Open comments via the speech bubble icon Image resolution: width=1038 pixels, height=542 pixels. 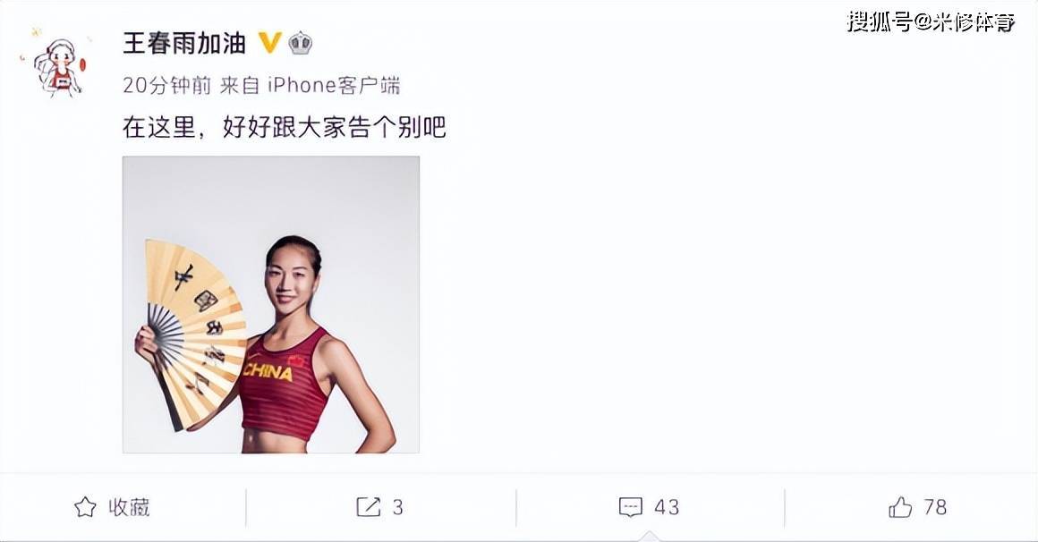(x=630, y=507)
